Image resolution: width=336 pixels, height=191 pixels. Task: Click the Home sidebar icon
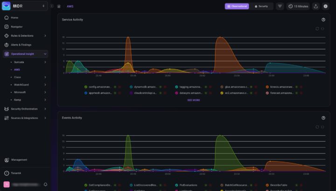[x=7, y=18]
